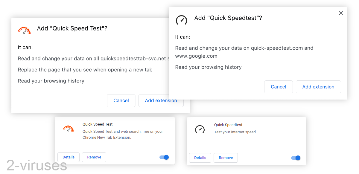Add the Quick Speed Test extension
The image size is (359, 174).
coord(161,100)
